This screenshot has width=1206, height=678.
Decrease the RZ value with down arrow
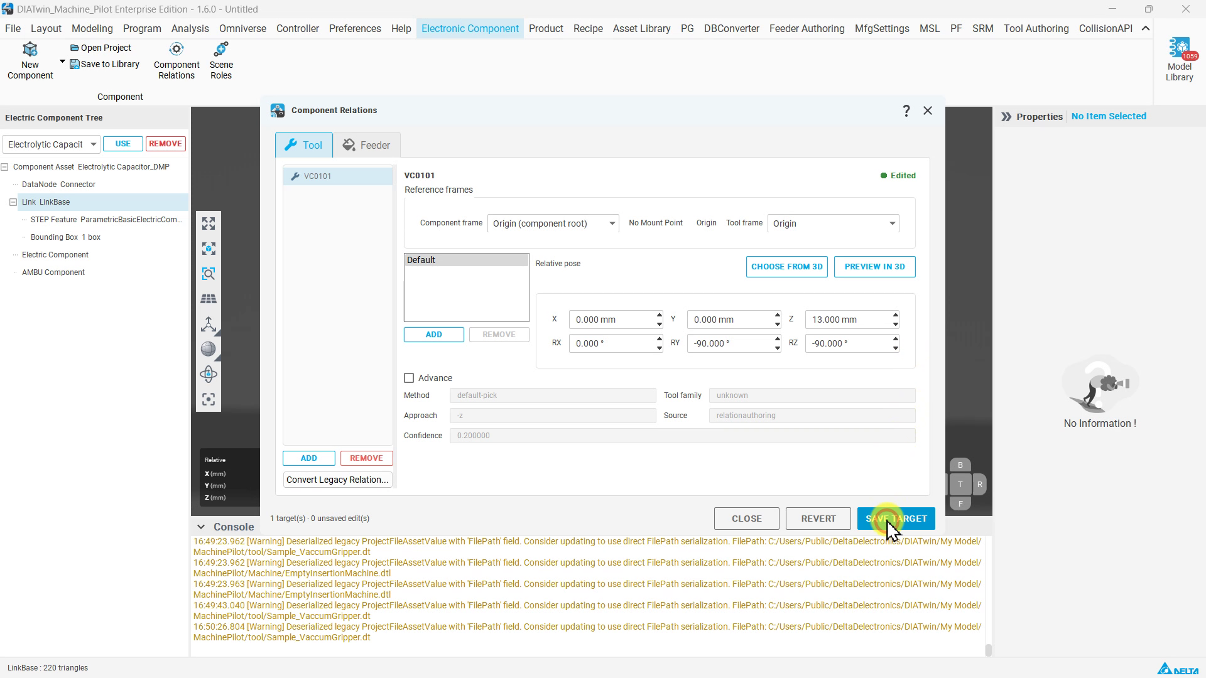pos(895,348)
